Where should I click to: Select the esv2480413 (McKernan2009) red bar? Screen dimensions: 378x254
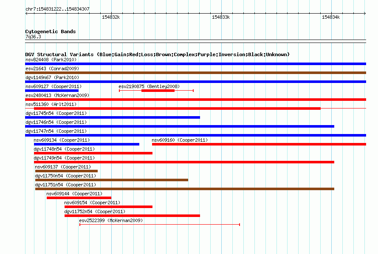195,100
